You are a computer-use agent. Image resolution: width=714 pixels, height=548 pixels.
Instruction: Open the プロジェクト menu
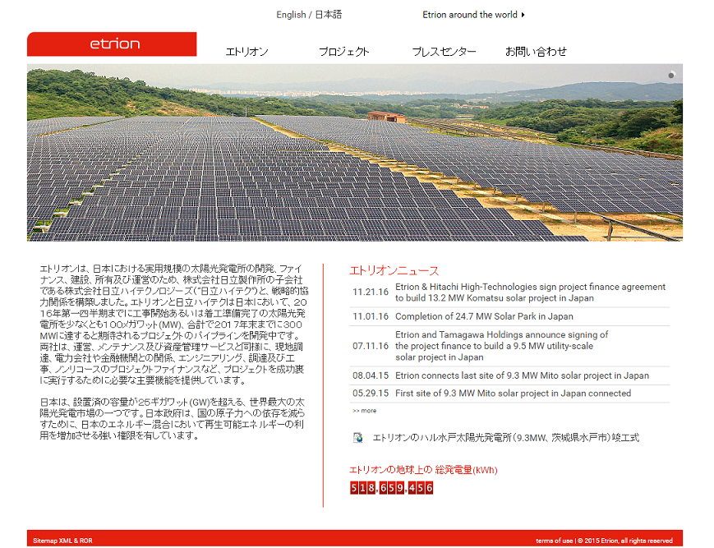click(343, 52)
